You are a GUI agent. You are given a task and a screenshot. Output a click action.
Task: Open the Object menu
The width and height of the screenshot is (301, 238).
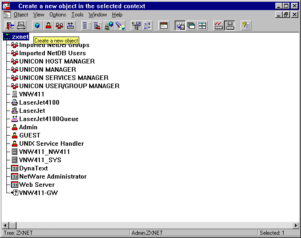click(21, 15)
